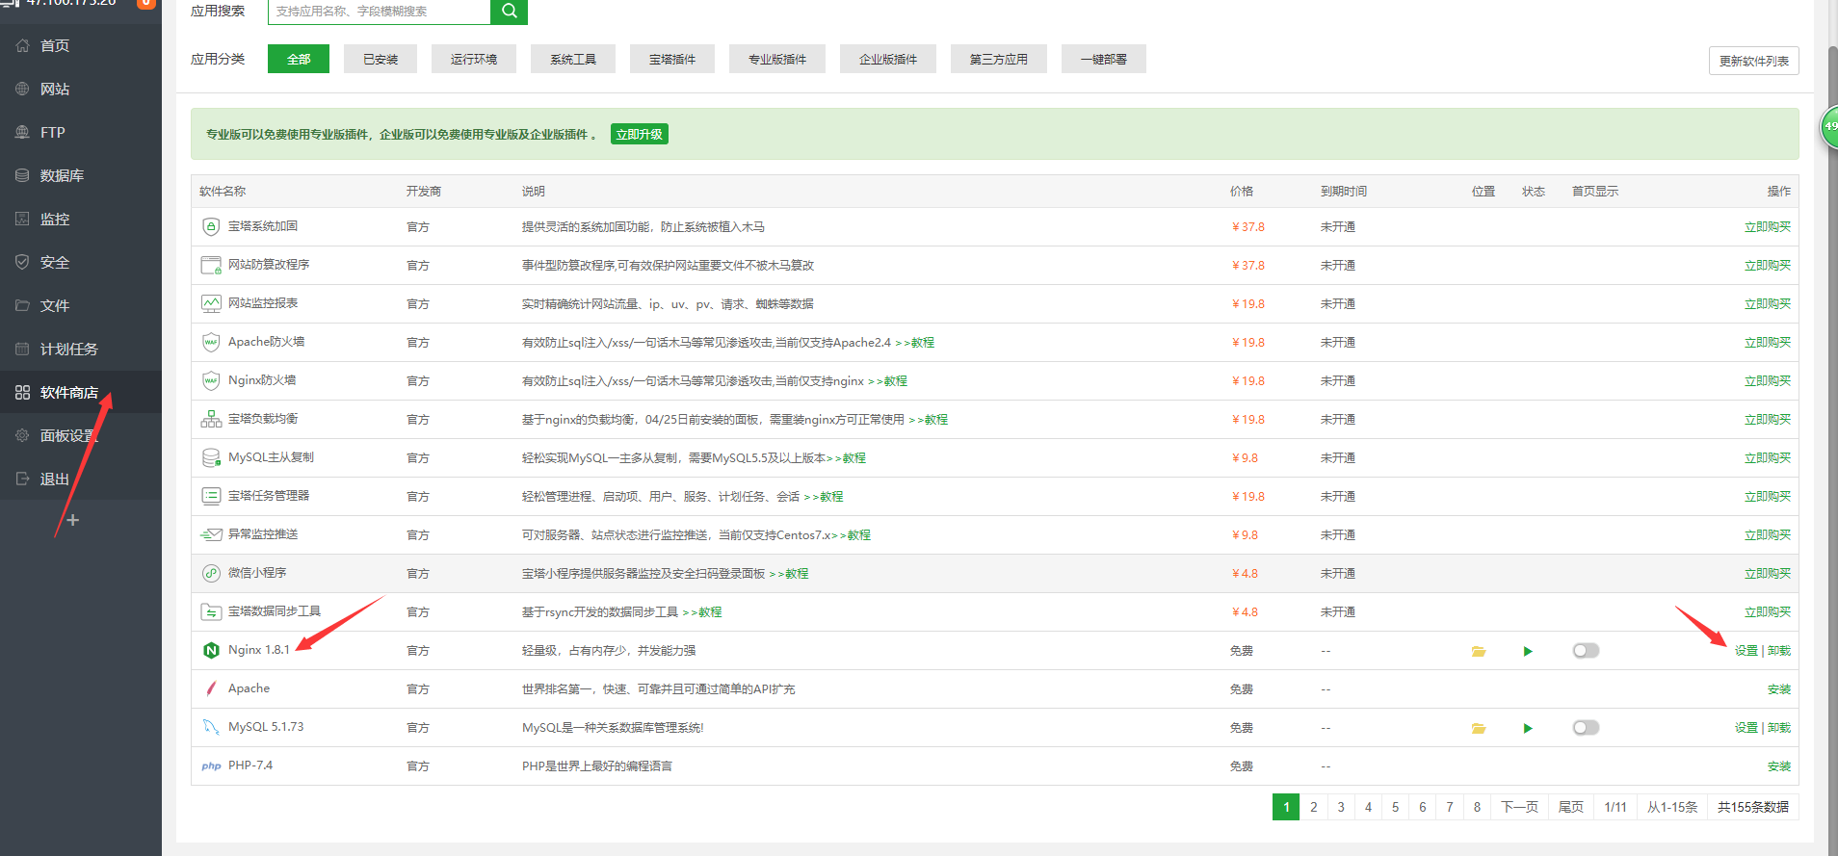Screen dimensions: 1838x856
Task: Click 安装 for PHP-7.4
Action: [1779, 766]
